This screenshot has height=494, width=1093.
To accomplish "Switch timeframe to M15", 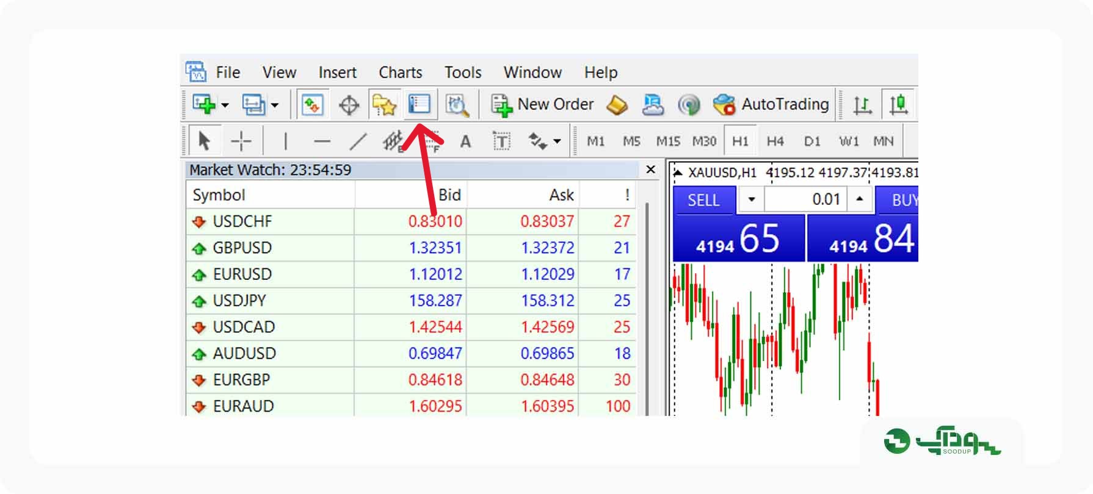I will pos(668,141).
